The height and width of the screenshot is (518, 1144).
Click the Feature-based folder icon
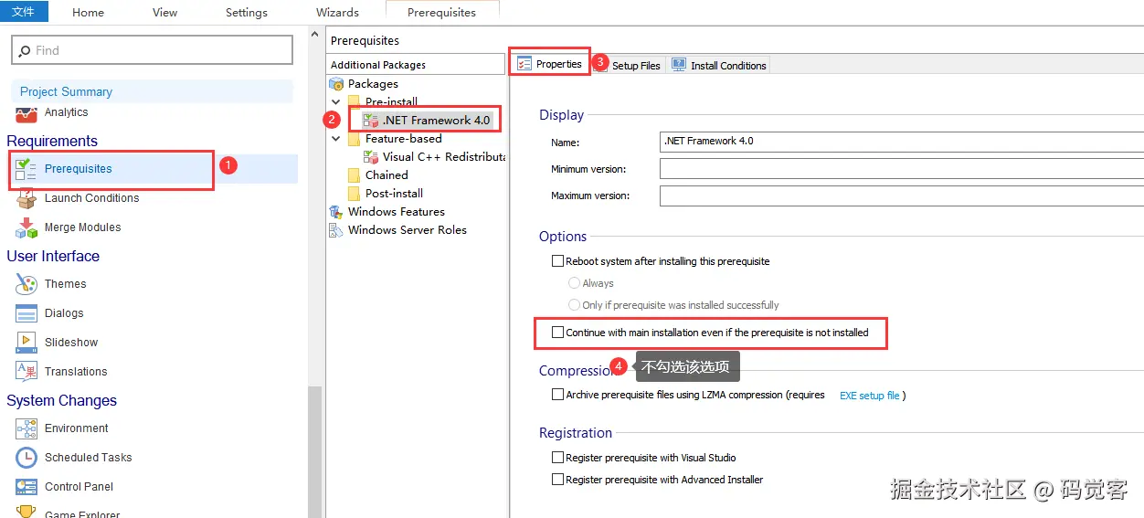coord(354,139)
